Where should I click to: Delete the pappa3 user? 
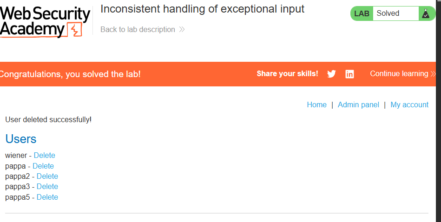click(x=47, y=187)
